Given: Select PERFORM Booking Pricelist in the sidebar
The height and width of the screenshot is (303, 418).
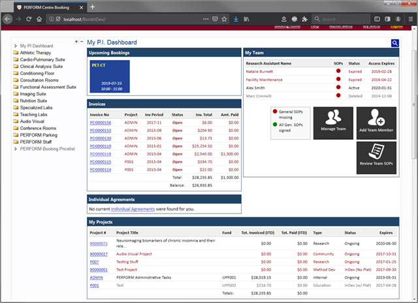Looking at the screenshot, I should click(x=47, y=149).
